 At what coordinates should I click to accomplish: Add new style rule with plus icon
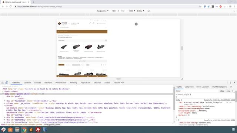point(233,91)
